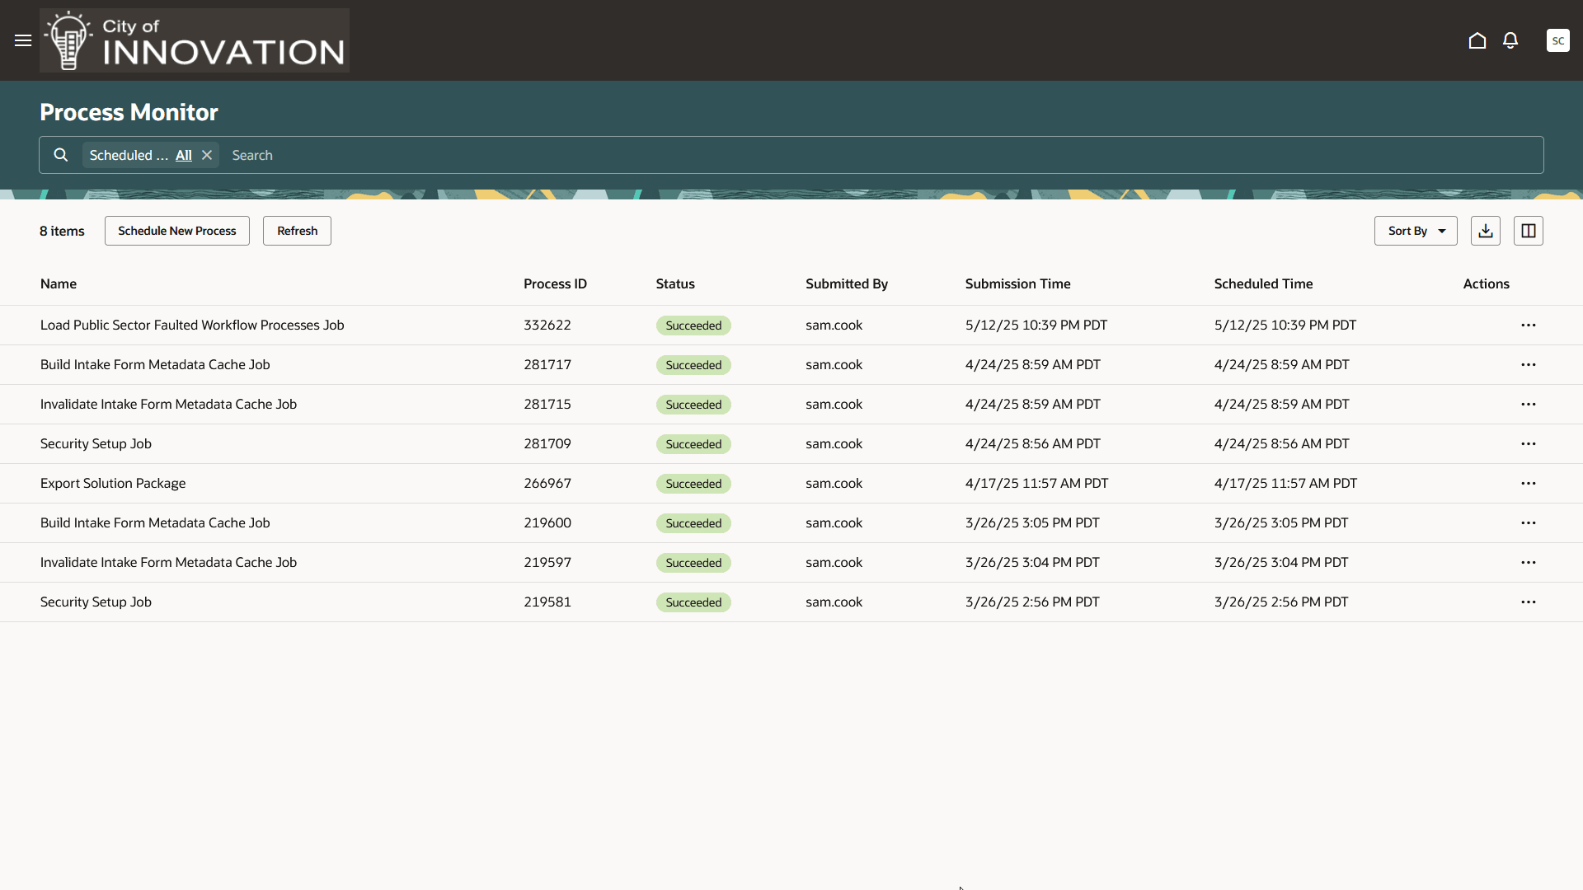1583x890 pixels.
Task: Download the process list
Action: [x=1485, y=231]
